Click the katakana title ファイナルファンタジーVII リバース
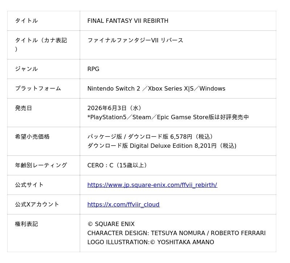This screenshot has height=263, width=290. click(135, 40)
